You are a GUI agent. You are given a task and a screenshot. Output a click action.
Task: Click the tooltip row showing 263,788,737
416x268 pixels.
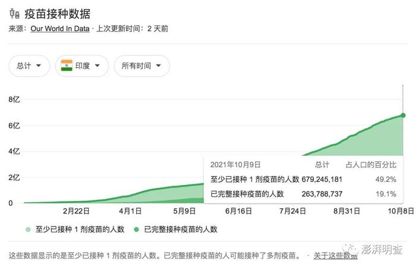coord(303,194)
